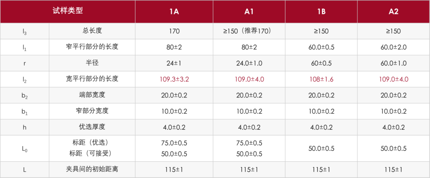Click the 窄部分宽度 label cell
The width and height of the screenshot is (430, 178).
(92, 111)
